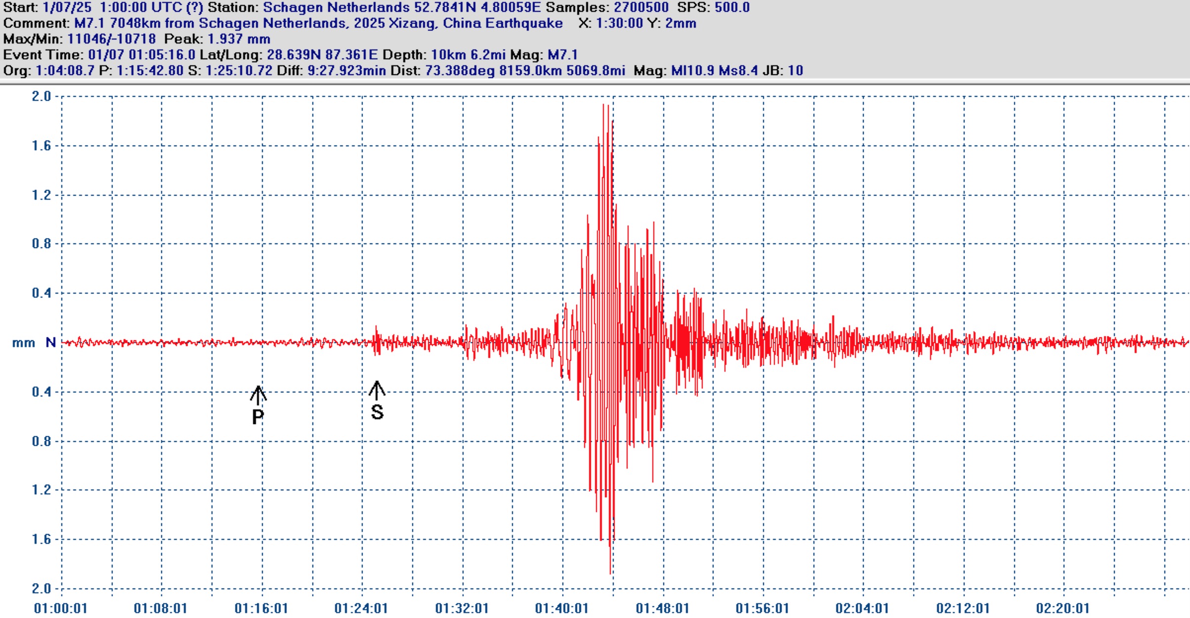Click the 'mm N' channel label
This screenshot has height=618, width=1190.
coord(34,342)
